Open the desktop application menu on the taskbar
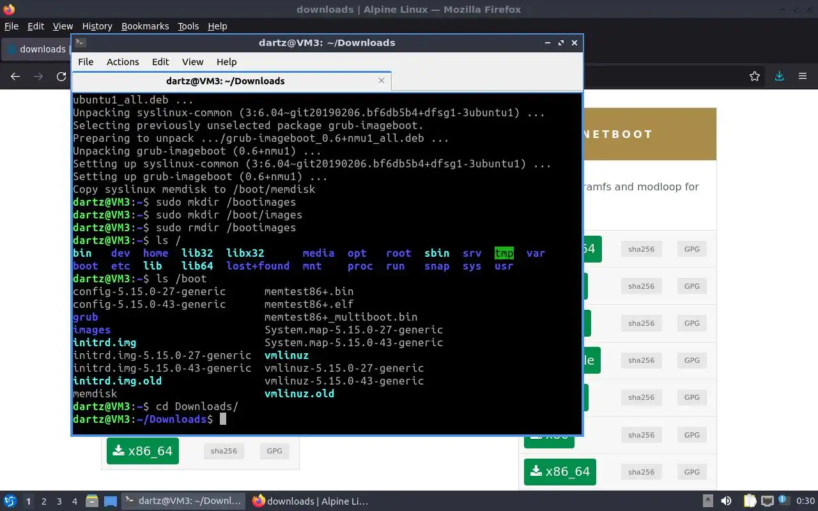The image size is (818, 511). pyautogui.click(x=10, y=501)
